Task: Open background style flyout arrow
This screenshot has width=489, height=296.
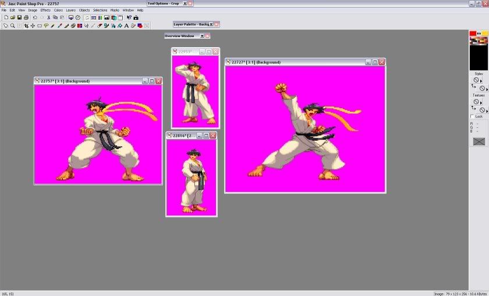Action: click(487, 90)
